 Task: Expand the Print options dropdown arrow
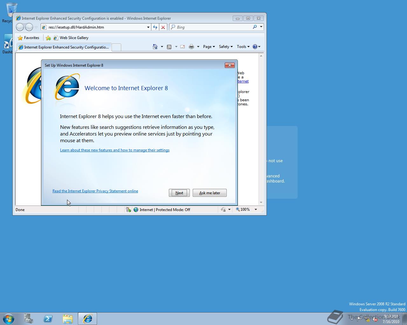(x=198, y=47)
